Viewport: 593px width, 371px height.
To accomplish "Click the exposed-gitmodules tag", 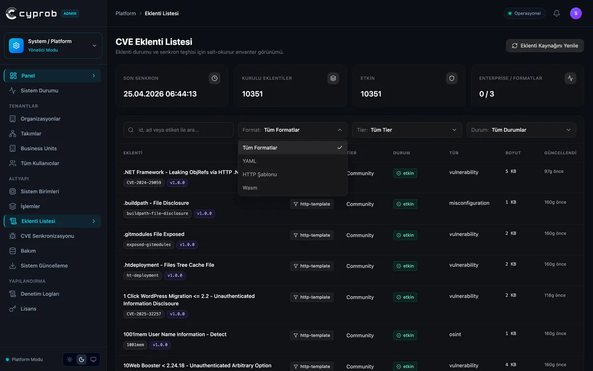I will pos(149,244).
